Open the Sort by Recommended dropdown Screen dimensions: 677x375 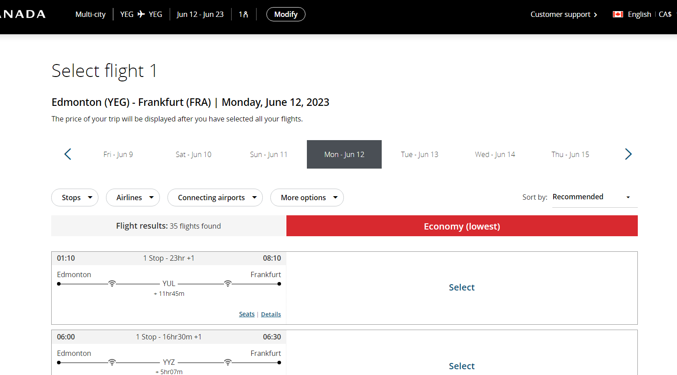click(591, 197)
